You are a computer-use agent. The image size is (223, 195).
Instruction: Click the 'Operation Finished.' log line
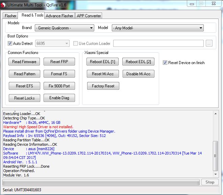pos(19,171)
